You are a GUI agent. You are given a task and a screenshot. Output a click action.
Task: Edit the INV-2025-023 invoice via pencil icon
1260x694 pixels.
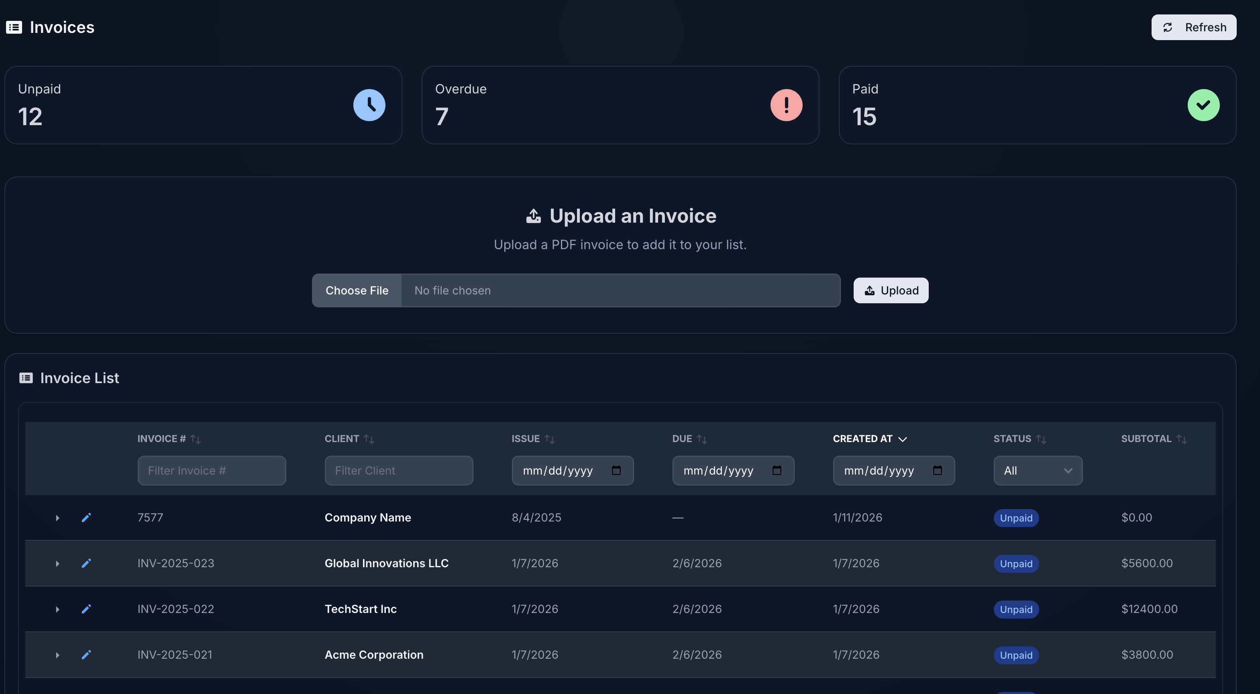tap(86, 563)
